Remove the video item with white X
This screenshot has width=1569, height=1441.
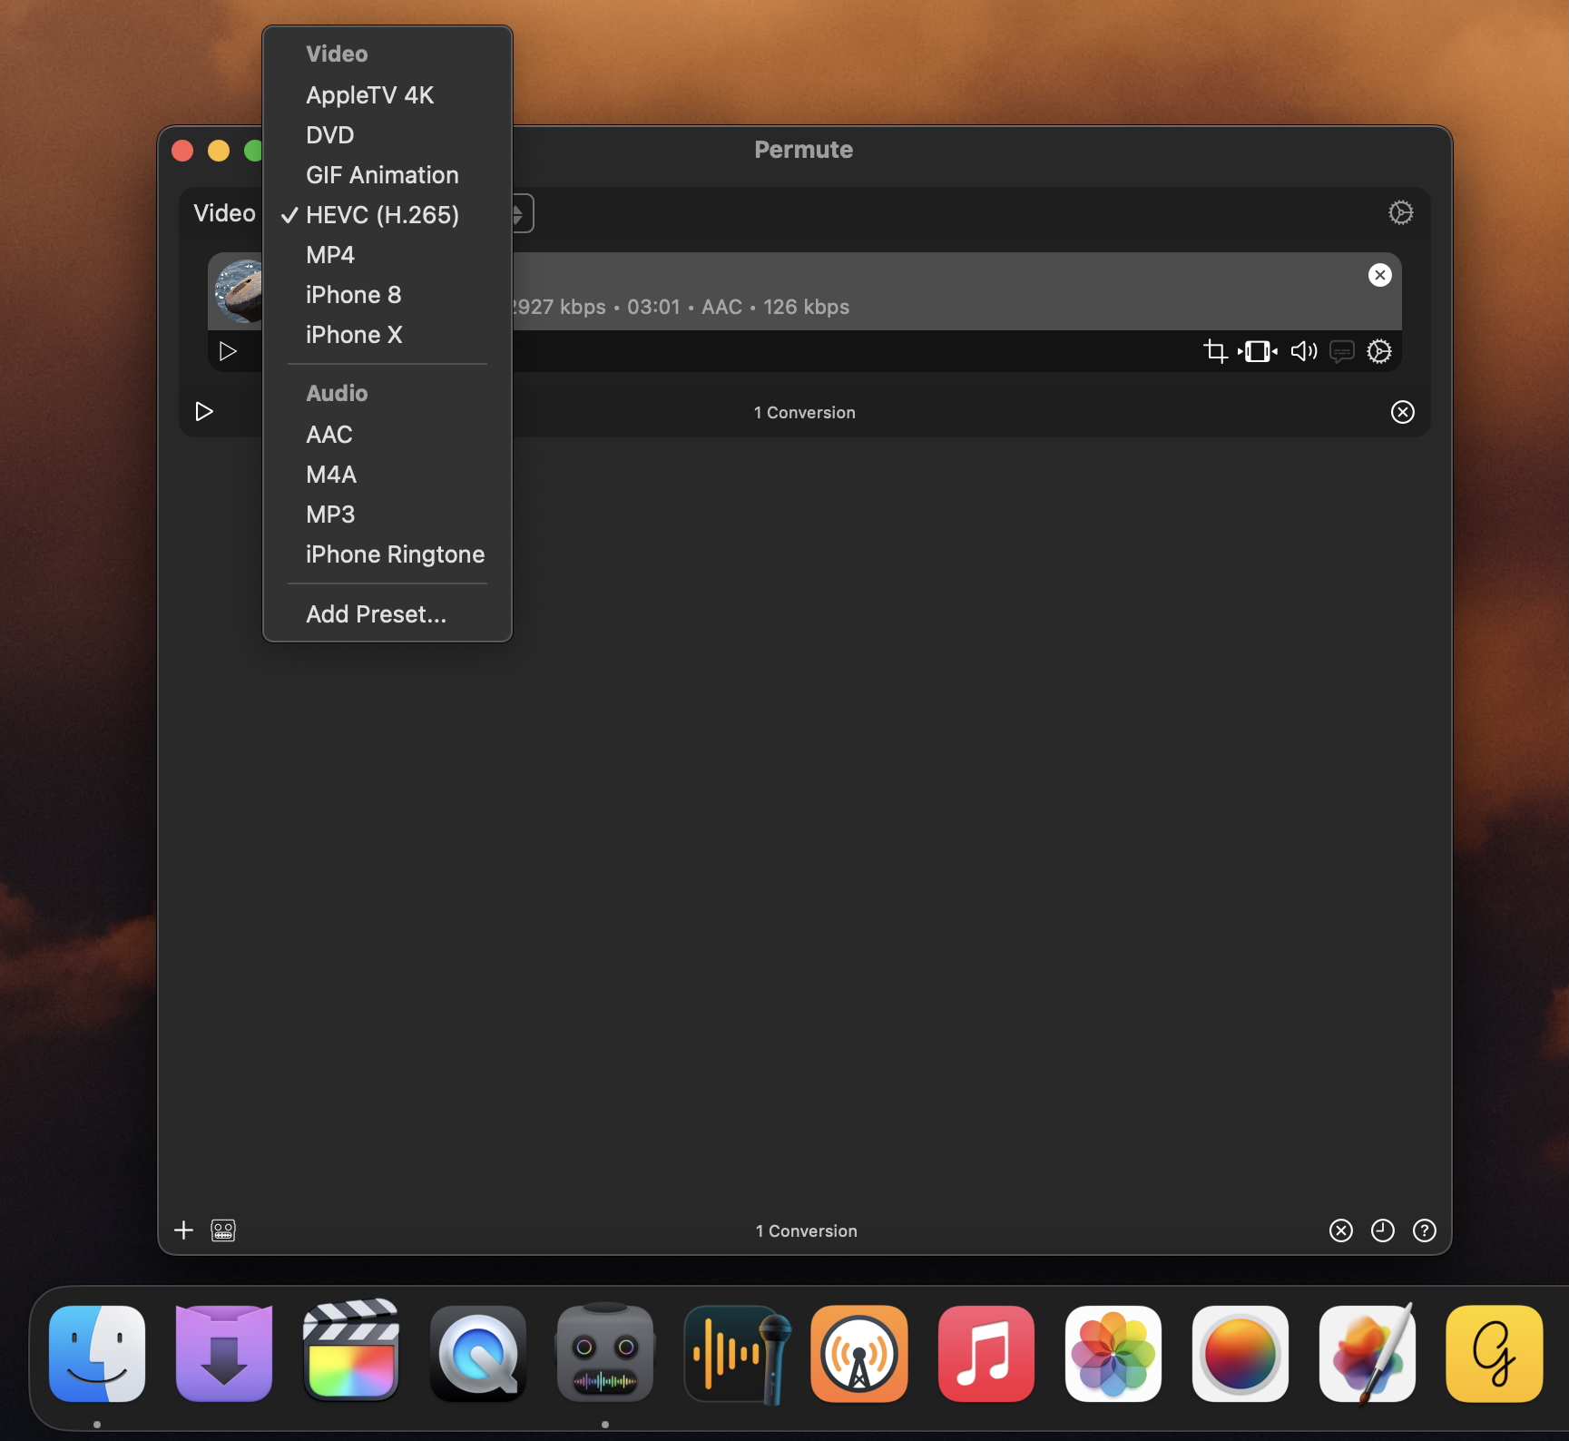[x=1379, y=275]
